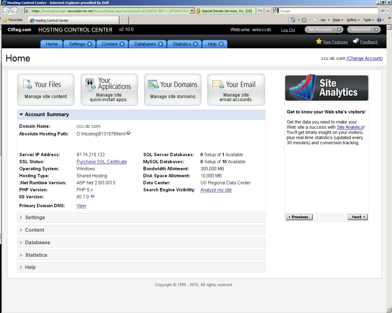
Task: Click the Analyze my site link
Action: coord(216,190)
